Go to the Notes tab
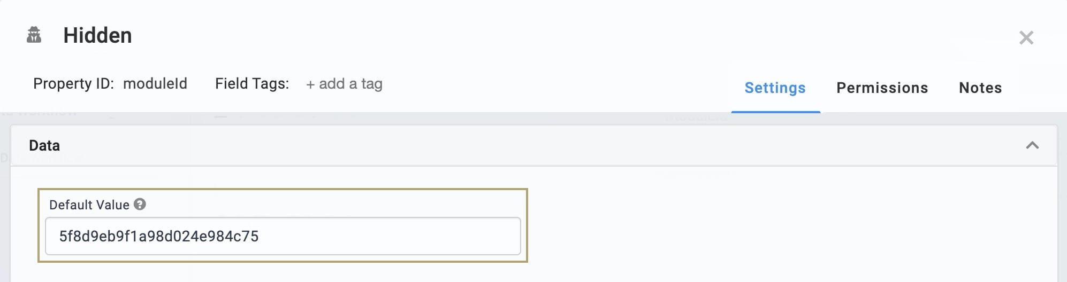1067x282 pixels. [x=980, y=88]
